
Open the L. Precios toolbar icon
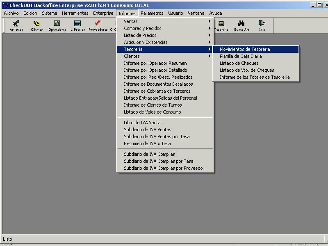coord(77,25)
